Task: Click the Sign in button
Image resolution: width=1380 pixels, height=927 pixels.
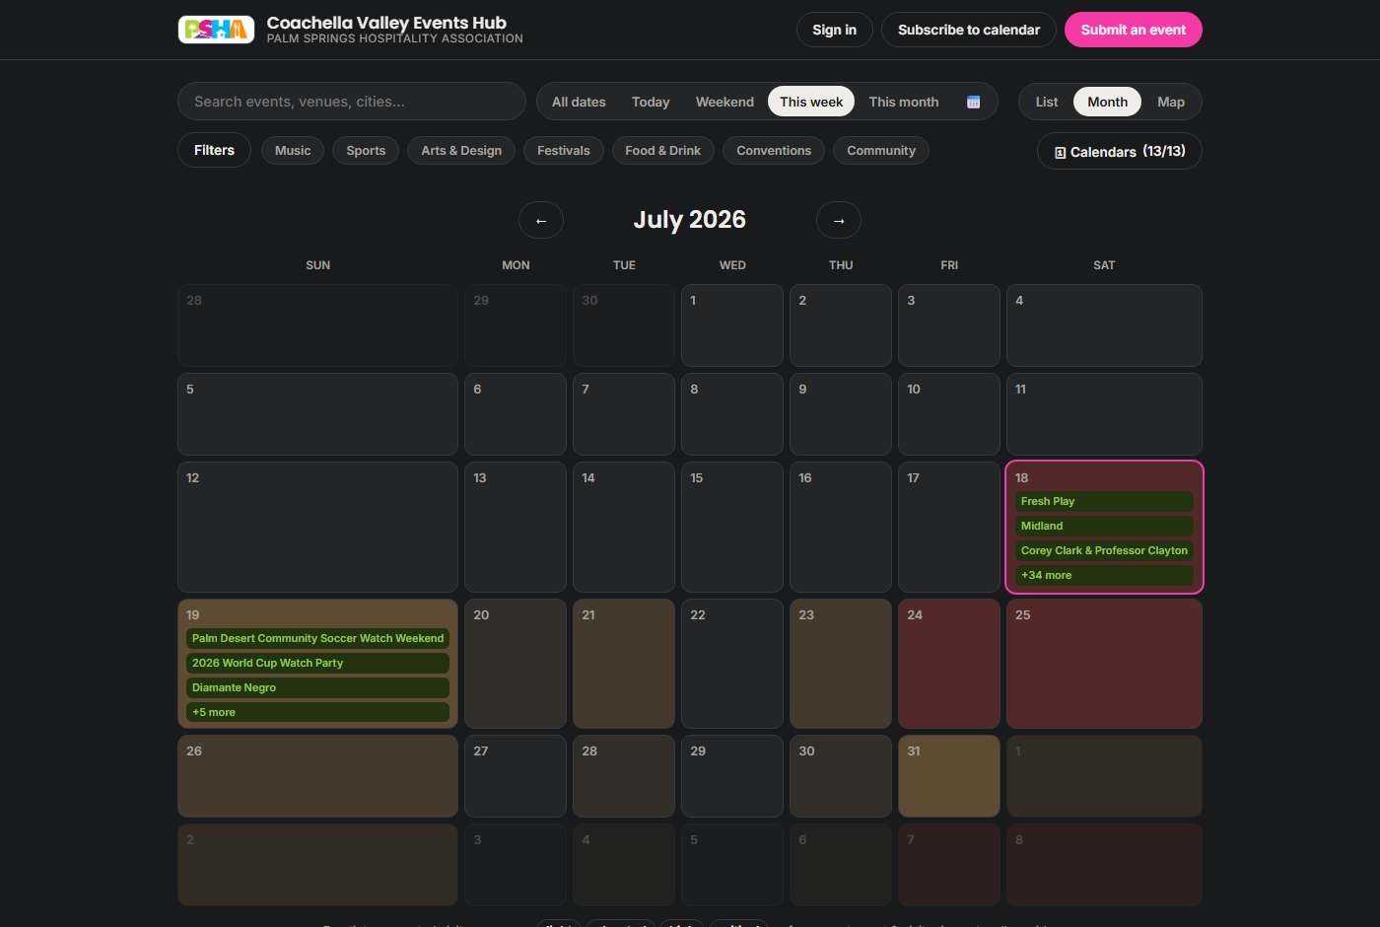Action: pos(834,30)
